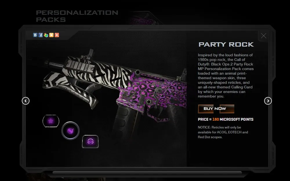Go to the previous personalization pack
The height and width of the screenshot is (181, 290).
coord(26,101)
